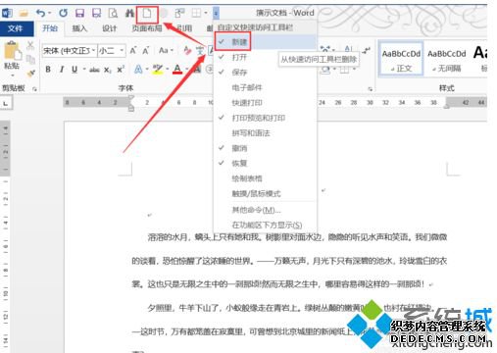497x353 pixels.
Task: Select 其他命令(M)... menu entry
Action: [x=266, y=210]
